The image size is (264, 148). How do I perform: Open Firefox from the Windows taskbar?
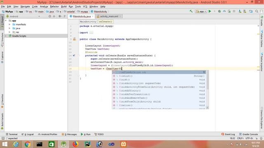[x=75, y=144]
